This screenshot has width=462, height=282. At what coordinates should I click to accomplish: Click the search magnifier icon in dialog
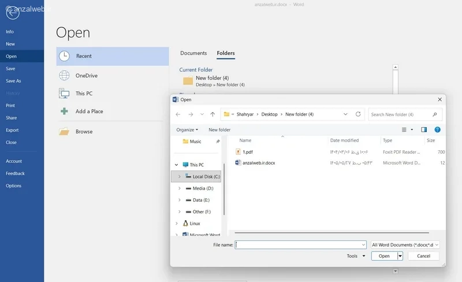click(435, 114)
